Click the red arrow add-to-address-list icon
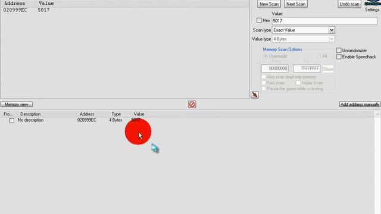Screen dimensions: 381x214 pos(254,95)
